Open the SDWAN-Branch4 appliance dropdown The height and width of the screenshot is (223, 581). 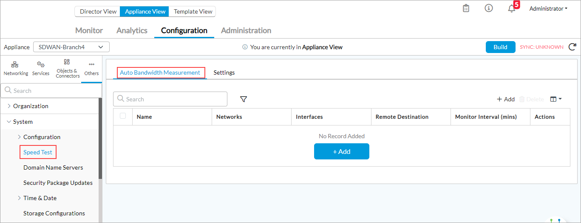click(71, 47)
